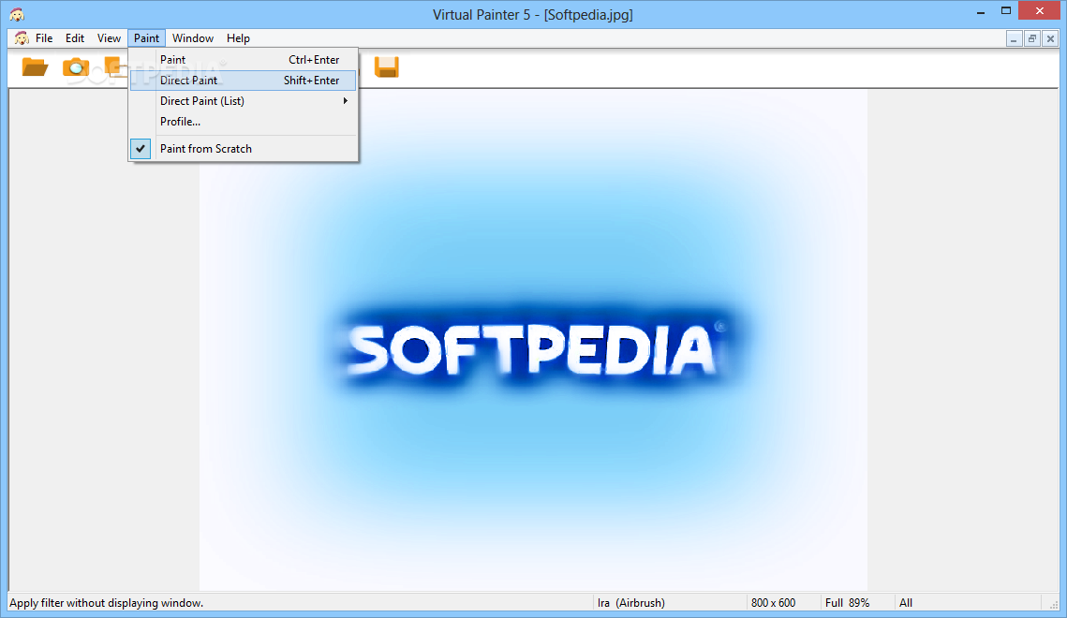Open the File menu
The width and height of the screenshot is (1067, 618).
(44, 38)
